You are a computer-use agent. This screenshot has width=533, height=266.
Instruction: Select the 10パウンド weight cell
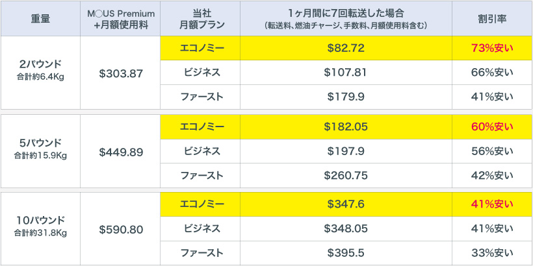40,226
